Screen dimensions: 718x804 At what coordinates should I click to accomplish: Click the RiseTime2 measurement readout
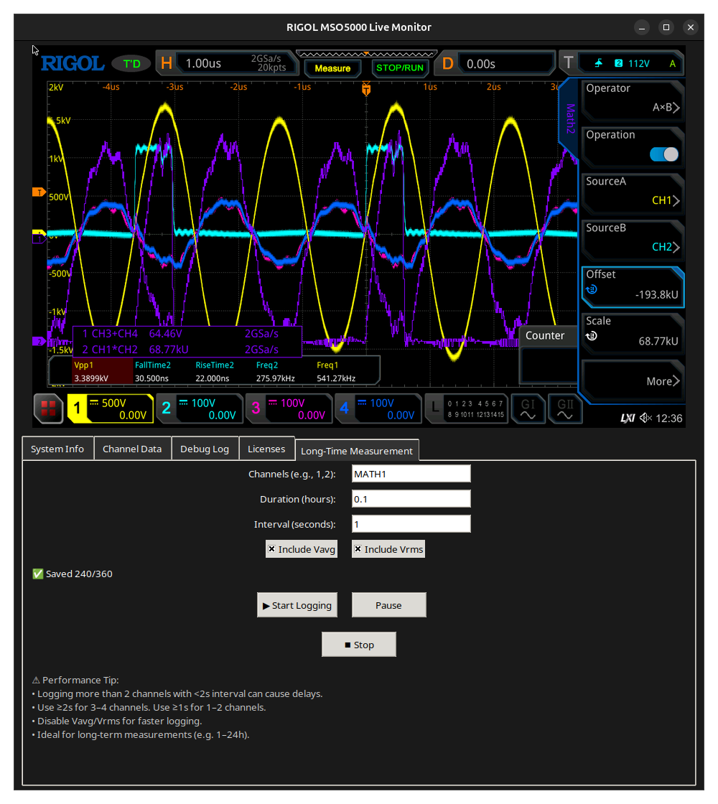215,372
